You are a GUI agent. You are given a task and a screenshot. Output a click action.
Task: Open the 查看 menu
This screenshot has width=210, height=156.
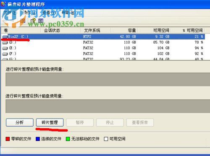49,13
